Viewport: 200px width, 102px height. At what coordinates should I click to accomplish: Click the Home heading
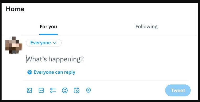coord(15,9)
